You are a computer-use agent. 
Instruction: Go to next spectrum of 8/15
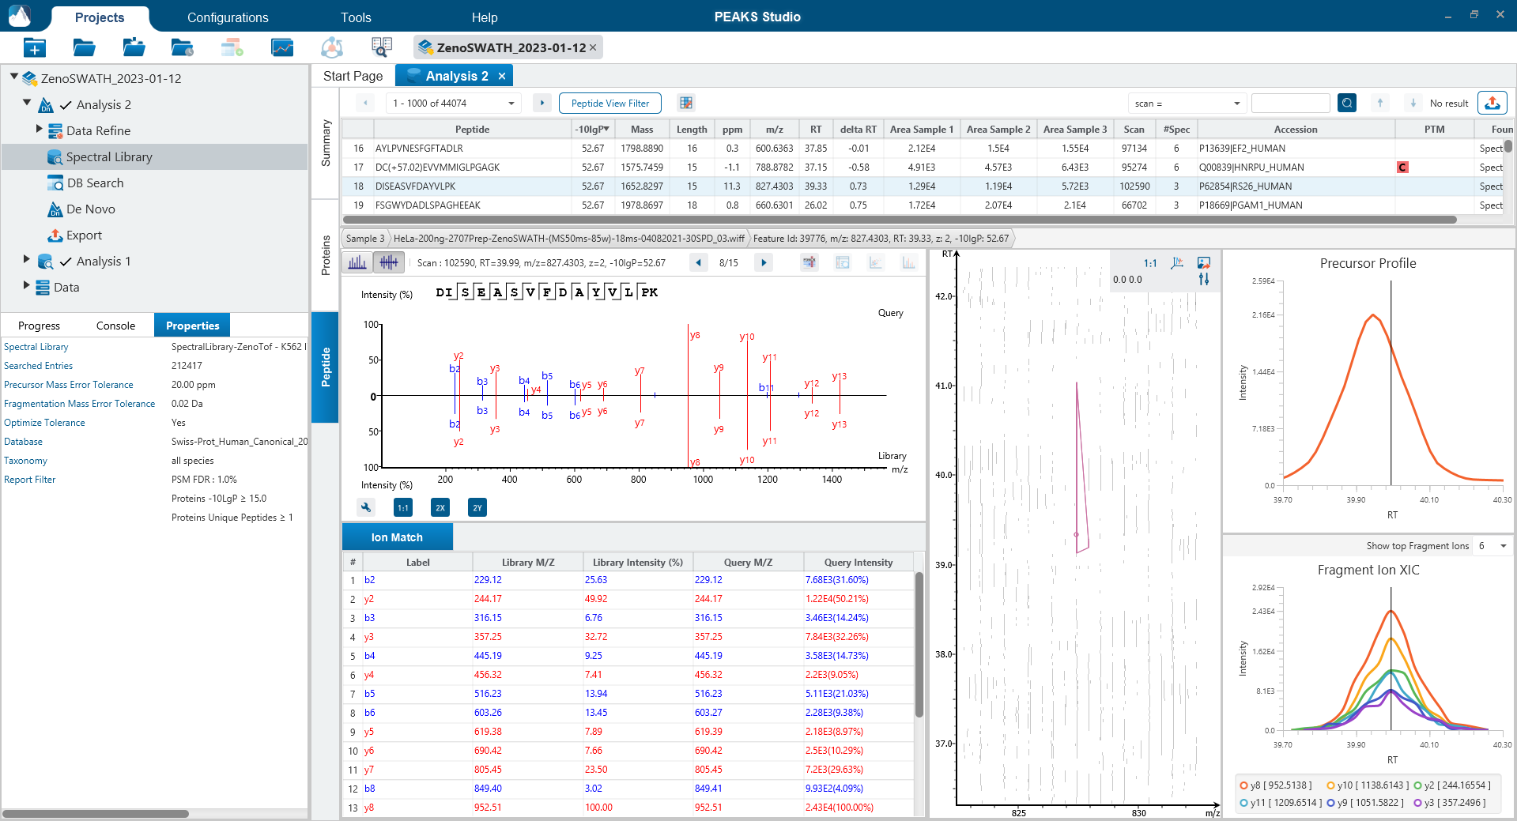[x=764, y=262]
